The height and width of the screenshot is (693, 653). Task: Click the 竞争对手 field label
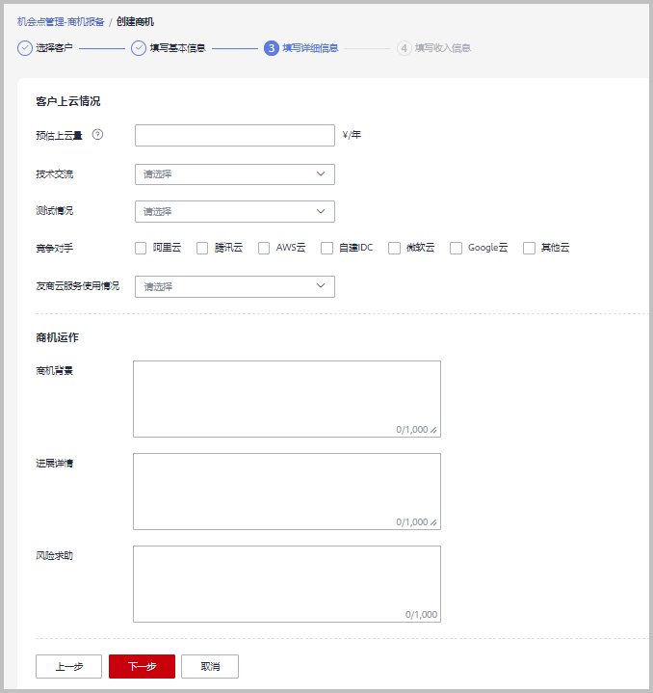tap(54, 248)
